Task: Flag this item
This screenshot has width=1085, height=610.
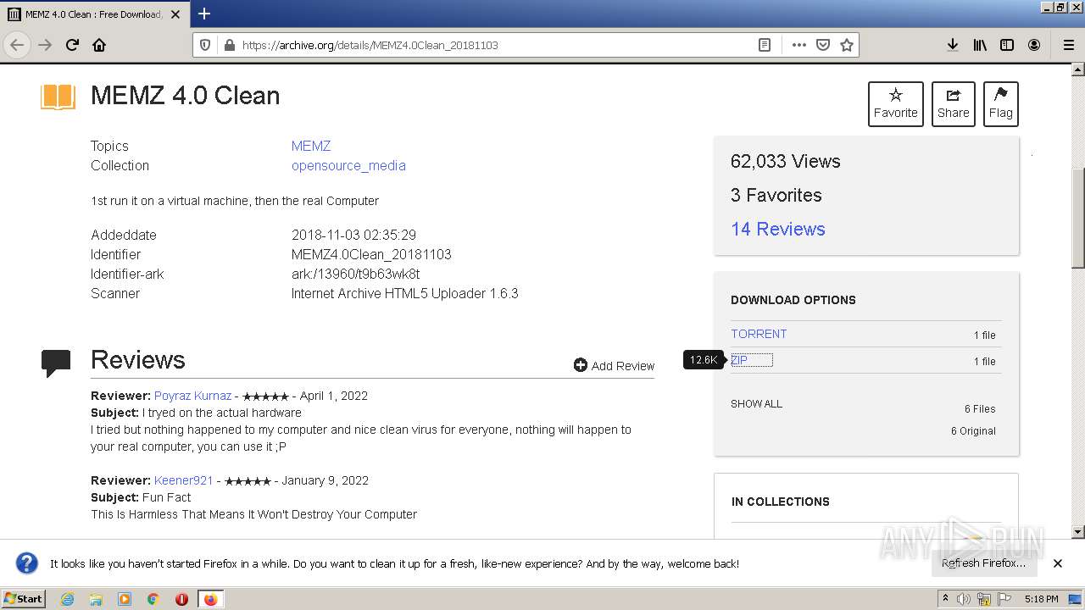Action: click(1001, 104)
